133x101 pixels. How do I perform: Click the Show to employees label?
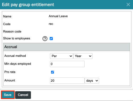coord(17,38)
